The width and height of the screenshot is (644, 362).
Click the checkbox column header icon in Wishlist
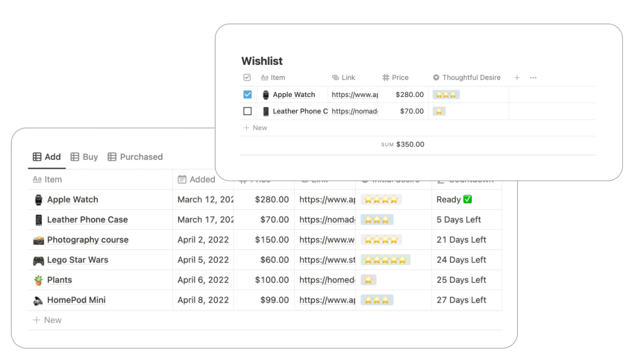point(247,78)
